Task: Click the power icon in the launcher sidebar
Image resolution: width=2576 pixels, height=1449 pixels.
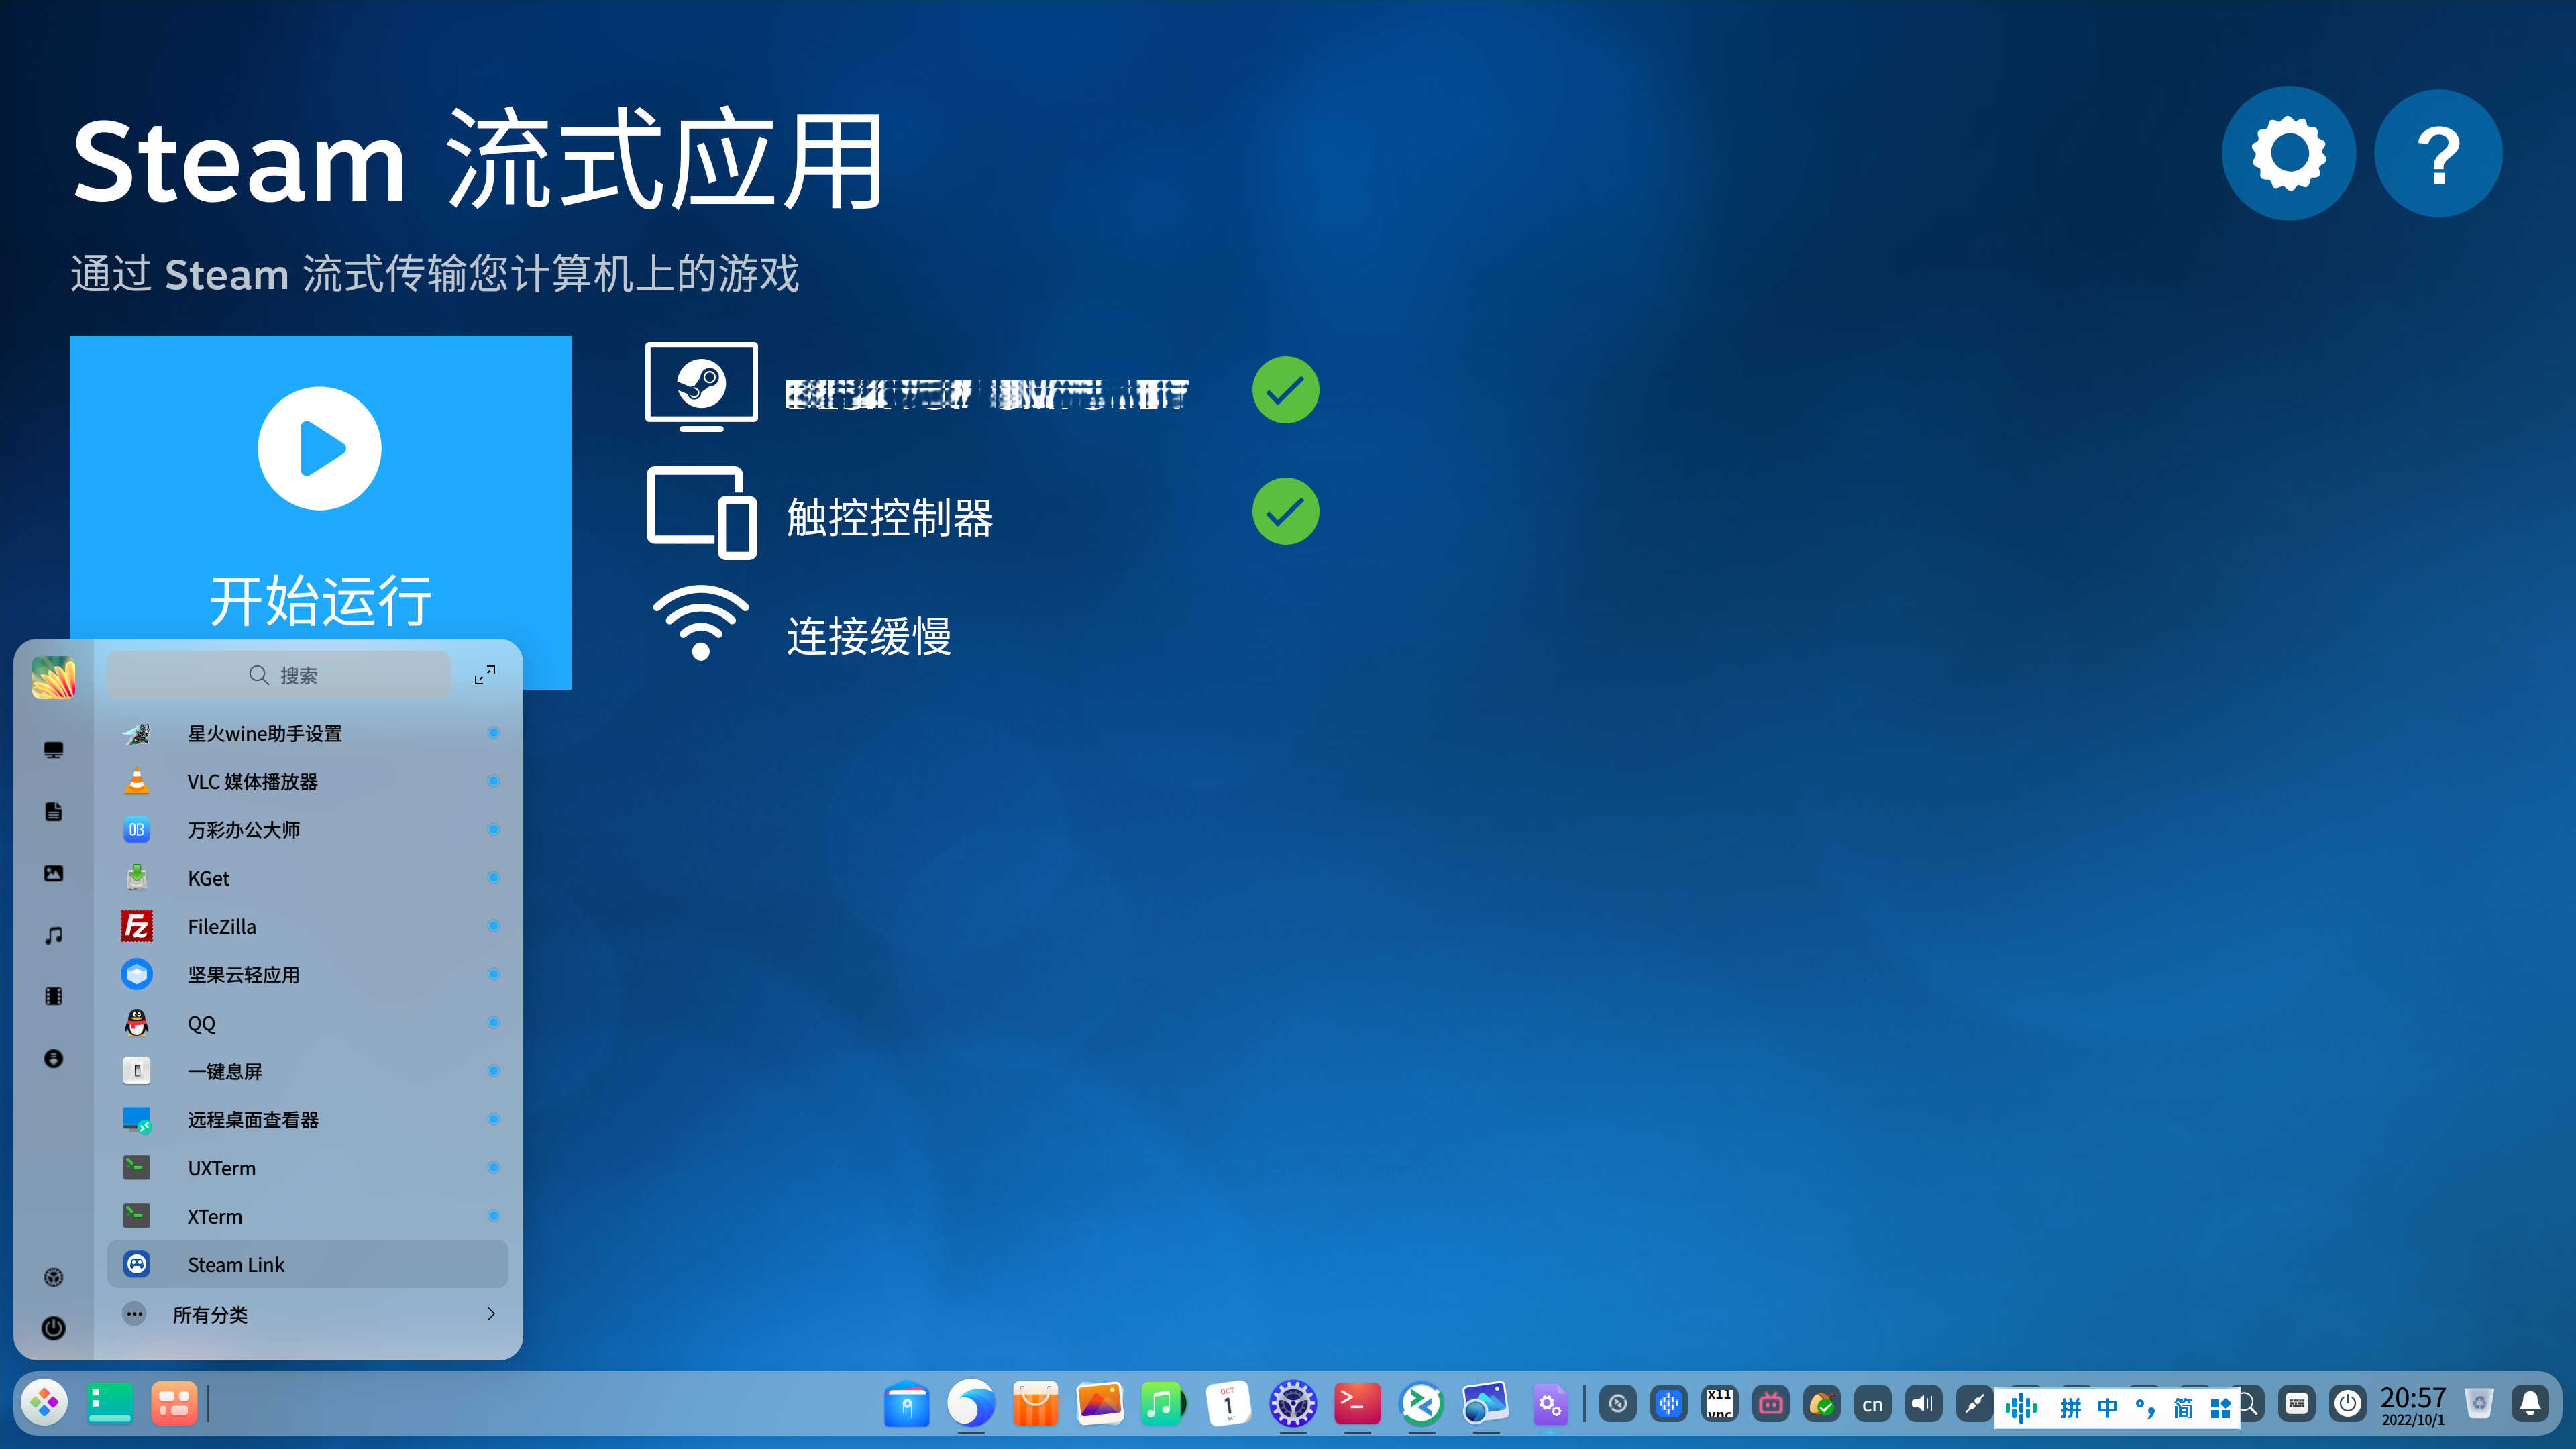Action: coord(53,1327)
